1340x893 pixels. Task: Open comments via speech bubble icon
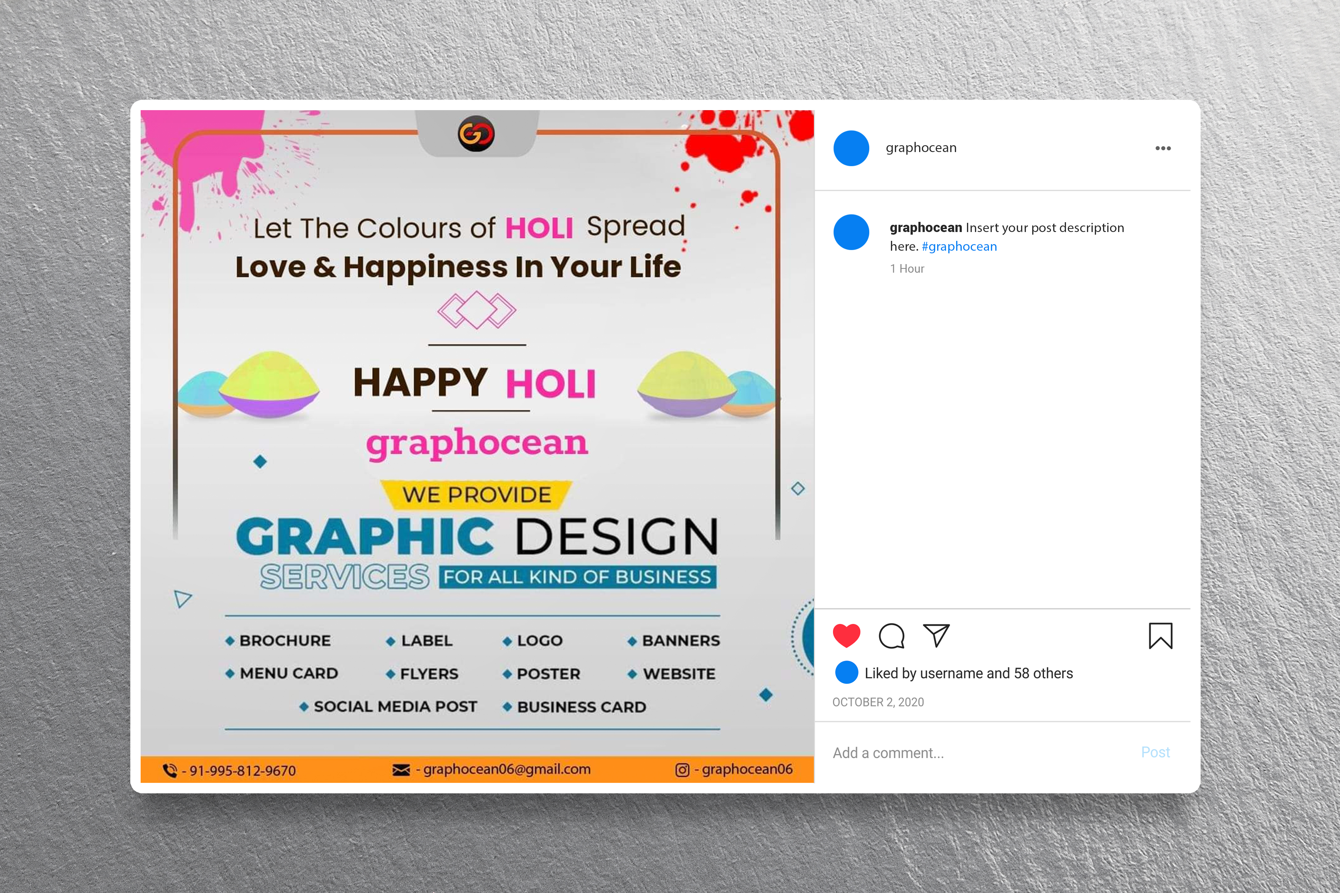click(x=891, y=635)
